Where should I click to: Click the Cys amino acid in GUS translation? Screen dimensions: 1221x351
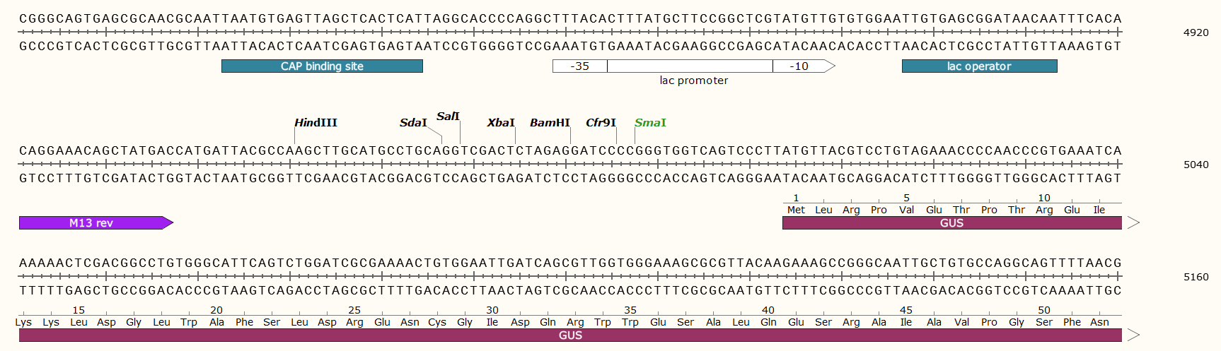(437, 322)
